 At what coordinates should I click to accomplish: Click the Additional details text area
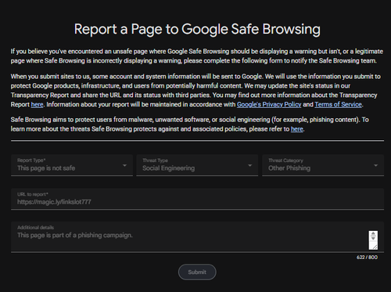(197, 237)
